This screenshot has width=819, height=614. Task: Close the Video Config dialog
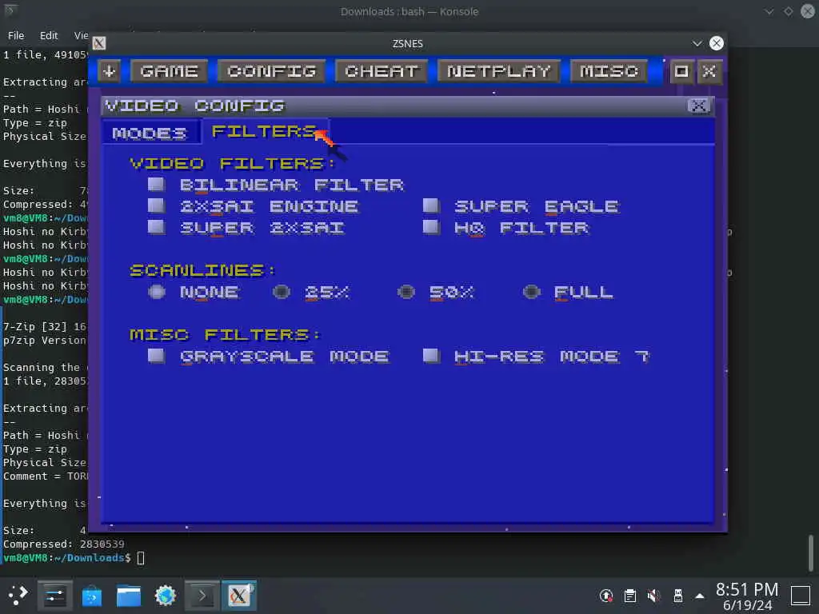coord(699,106)
